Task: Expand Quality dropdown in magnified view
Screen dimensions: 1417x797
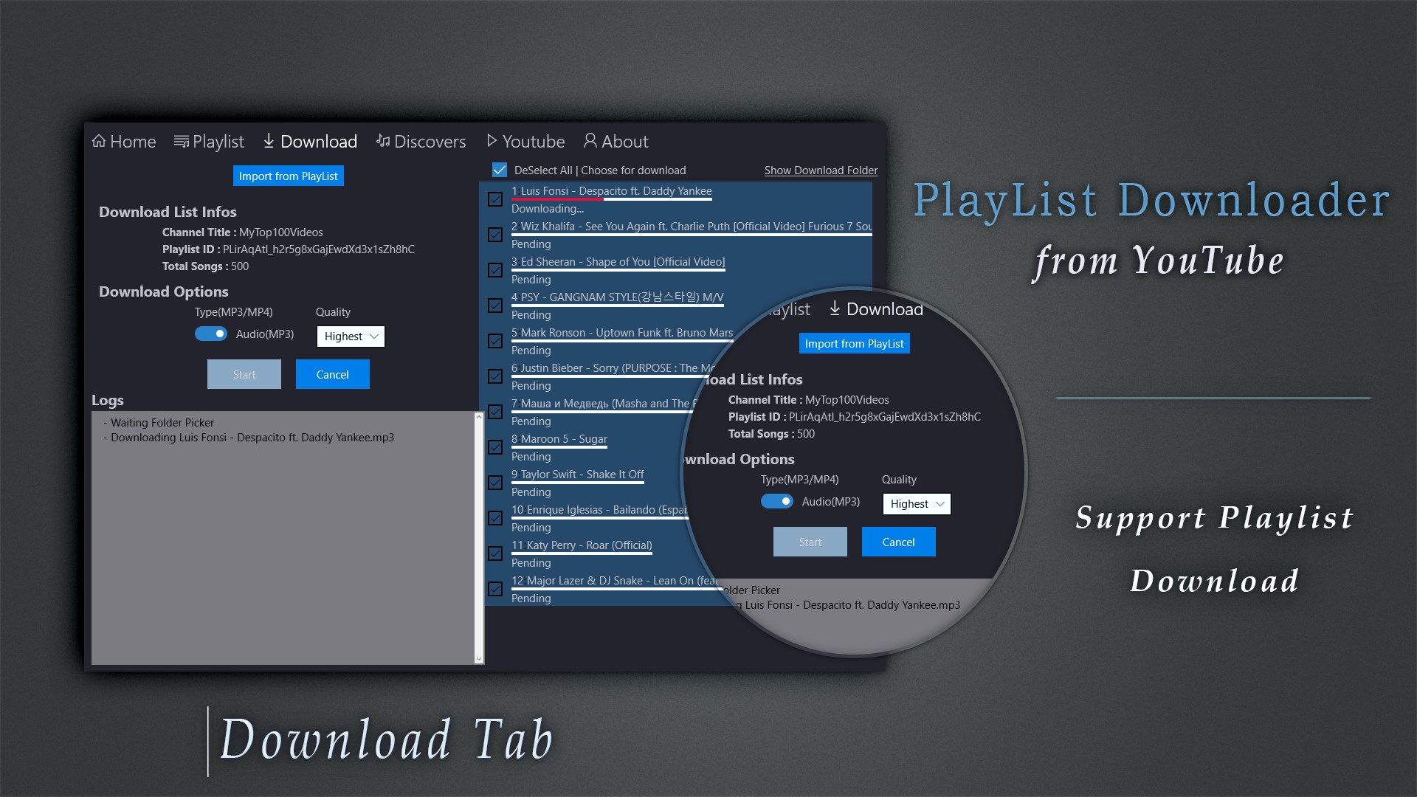Action: pyautogui.click(x=916, y=504)
